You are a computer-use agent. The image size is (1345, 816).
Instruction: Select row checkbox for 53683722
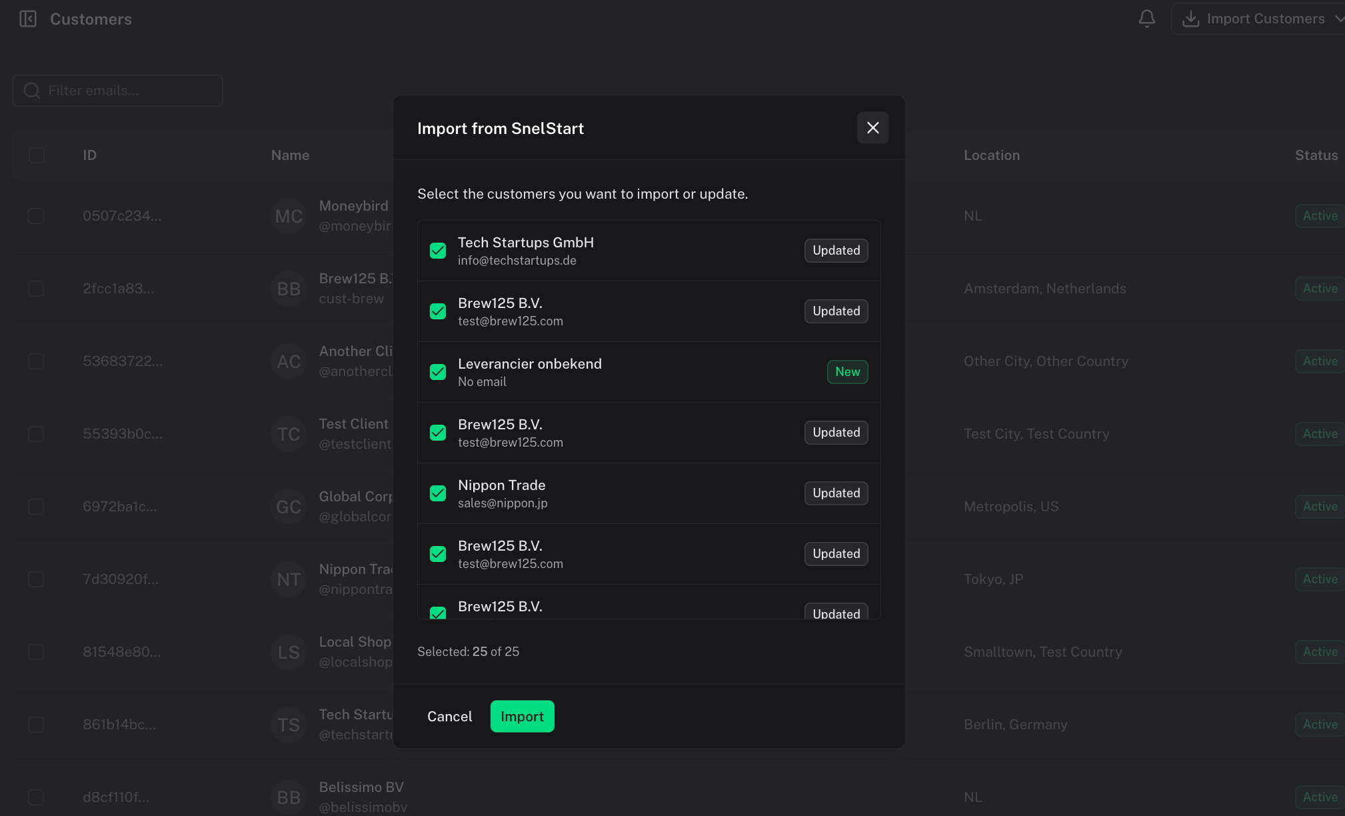pos(36,361)
